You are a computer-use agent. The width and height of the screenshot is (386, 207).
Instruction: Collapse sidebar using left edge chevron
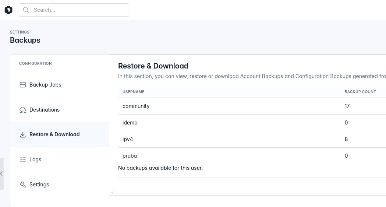[x=1, y=174]
